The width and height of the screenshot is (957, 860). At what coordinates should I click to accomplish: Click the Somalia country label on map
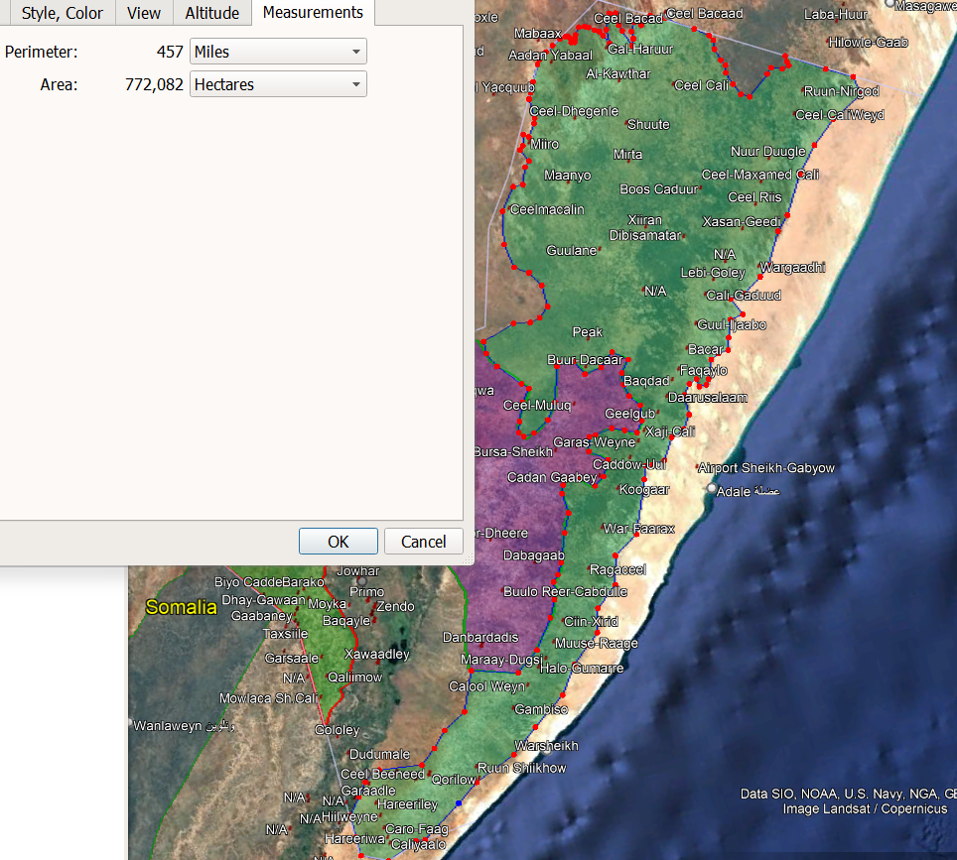point(182,607)
